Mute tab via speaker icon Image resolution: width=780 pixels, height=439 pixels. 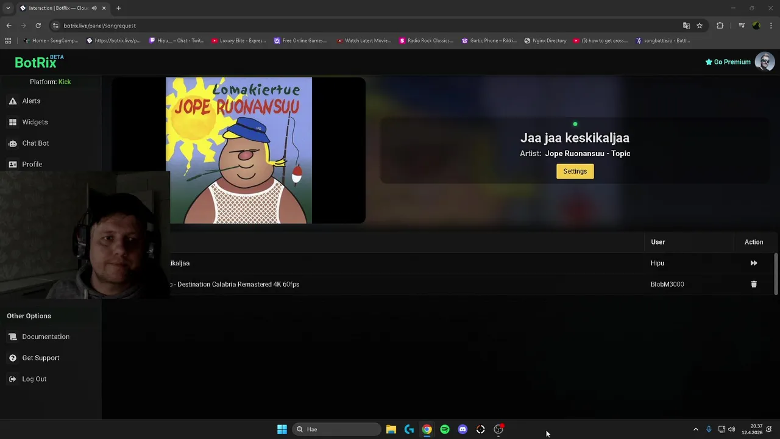(94, 8)
